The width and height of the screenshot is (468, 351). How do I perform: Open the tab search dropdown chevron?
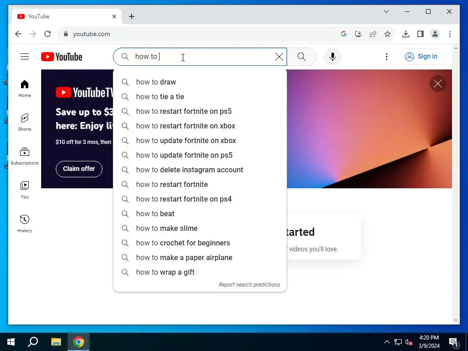(386, 11)
